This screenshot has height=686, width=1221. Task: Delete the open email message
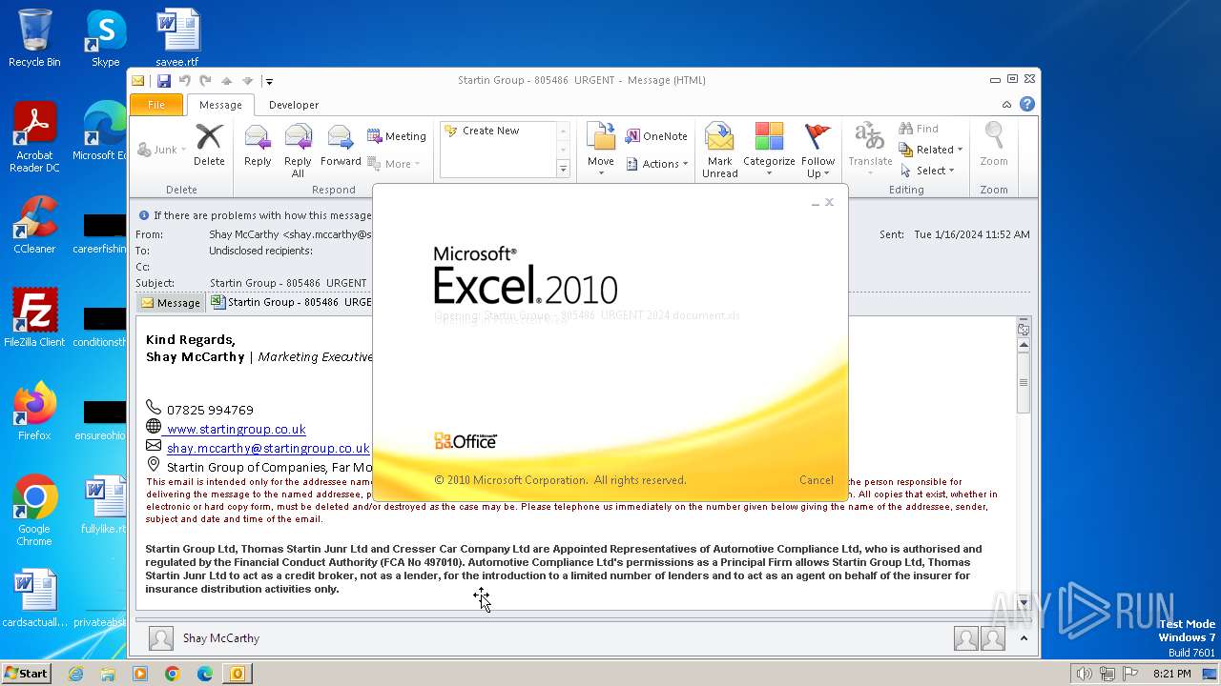(209, 146)
